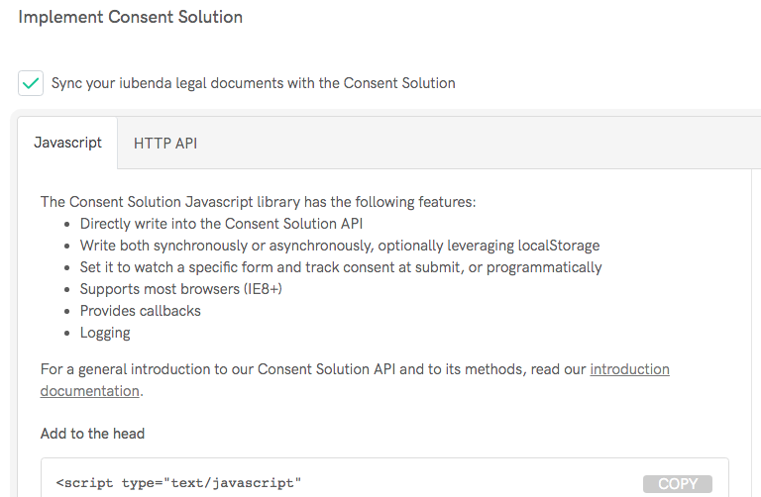This screenshot has width=761, height=497.
Task: Click the Provides callbacks bullet
Action: (140, 311)
